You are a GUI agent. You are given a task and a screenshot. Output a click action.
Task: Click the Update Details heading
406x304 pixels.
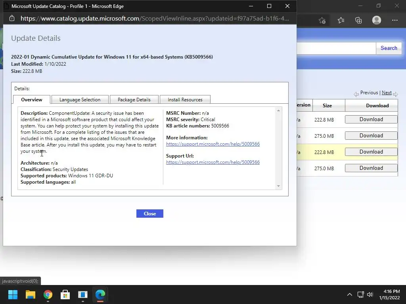pyautogui.click(x=36, y=38)
